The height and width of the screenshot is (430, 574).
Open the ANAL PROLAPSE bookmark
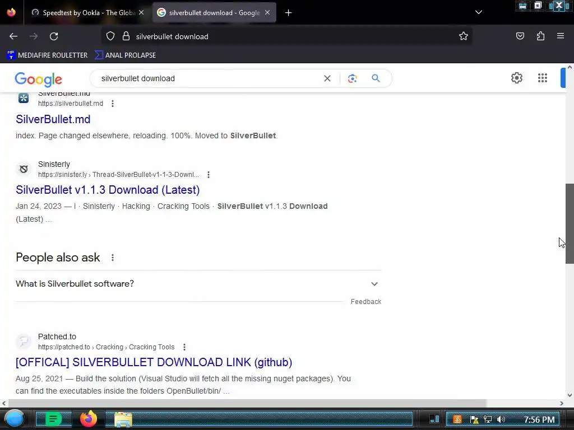125,55
